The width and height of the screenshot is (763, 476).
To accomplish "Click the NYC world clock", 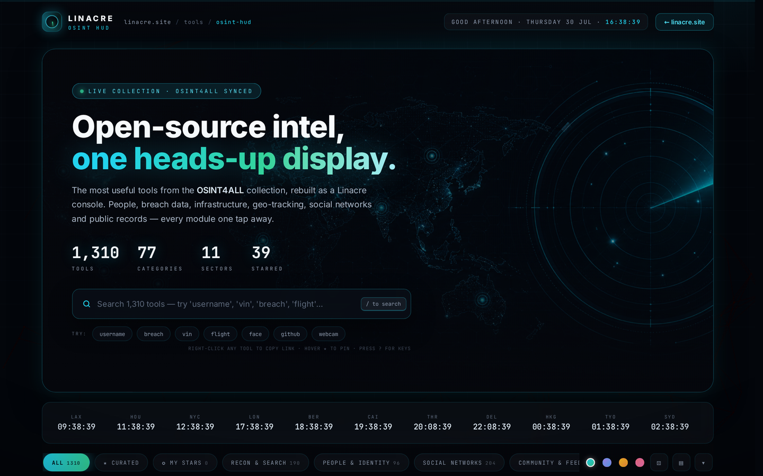I will click(x=195, y=423).
